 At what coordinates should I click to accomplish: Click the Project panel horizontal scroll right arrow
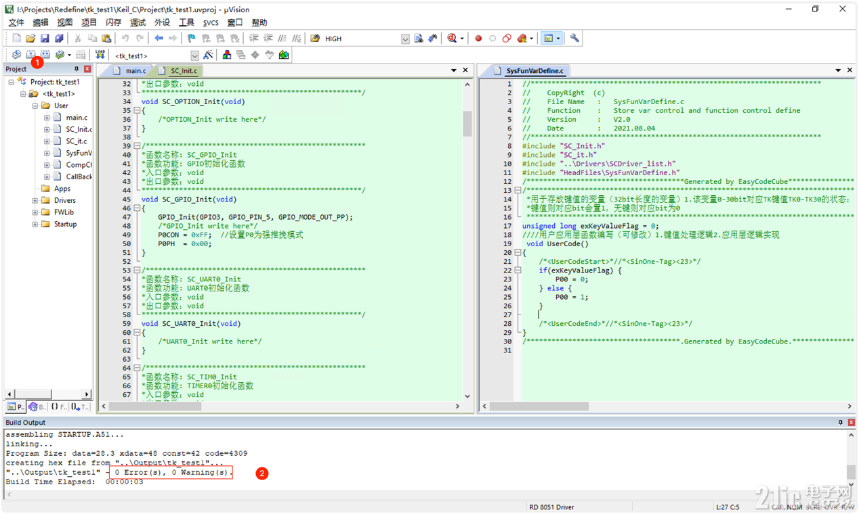tap(87, 394)
